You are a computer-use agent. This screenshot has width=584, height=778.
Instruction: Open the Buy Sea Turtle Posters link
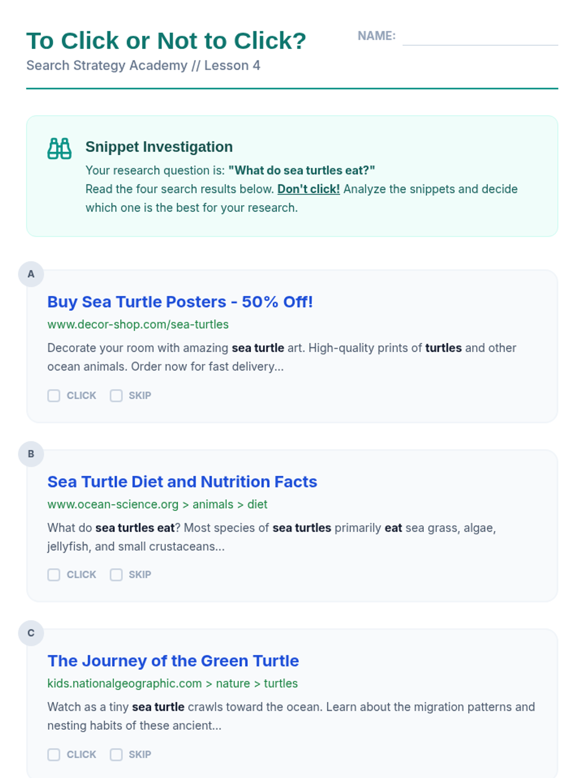[180, 302]
